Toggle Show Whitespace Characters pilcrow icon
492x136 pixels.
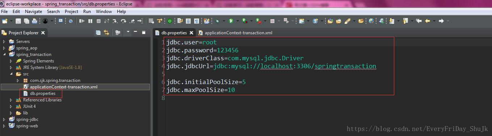[x=197, y=21]
